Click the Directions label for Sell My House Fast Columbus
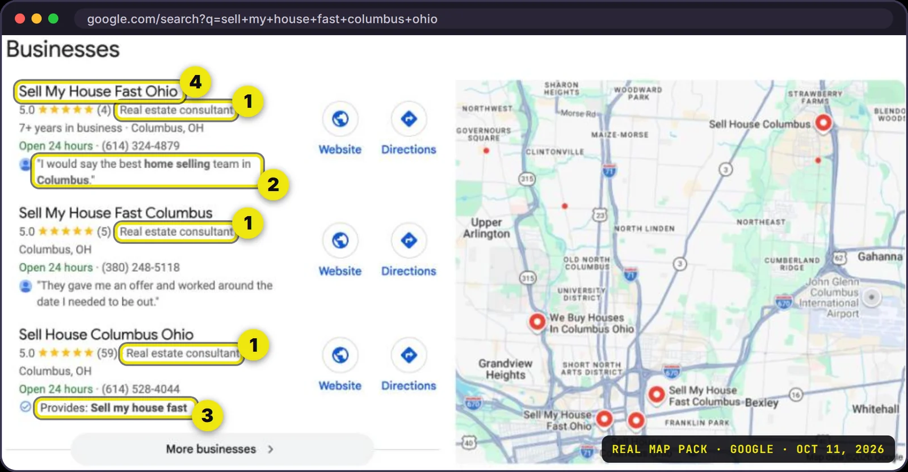The height and width of the screenshot is (472, 908). (409, 271)
